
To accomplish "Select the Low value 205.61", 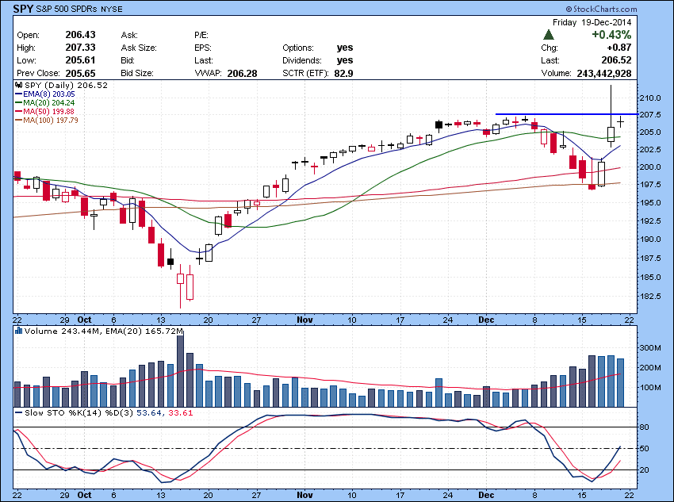I will pos(80,60).
